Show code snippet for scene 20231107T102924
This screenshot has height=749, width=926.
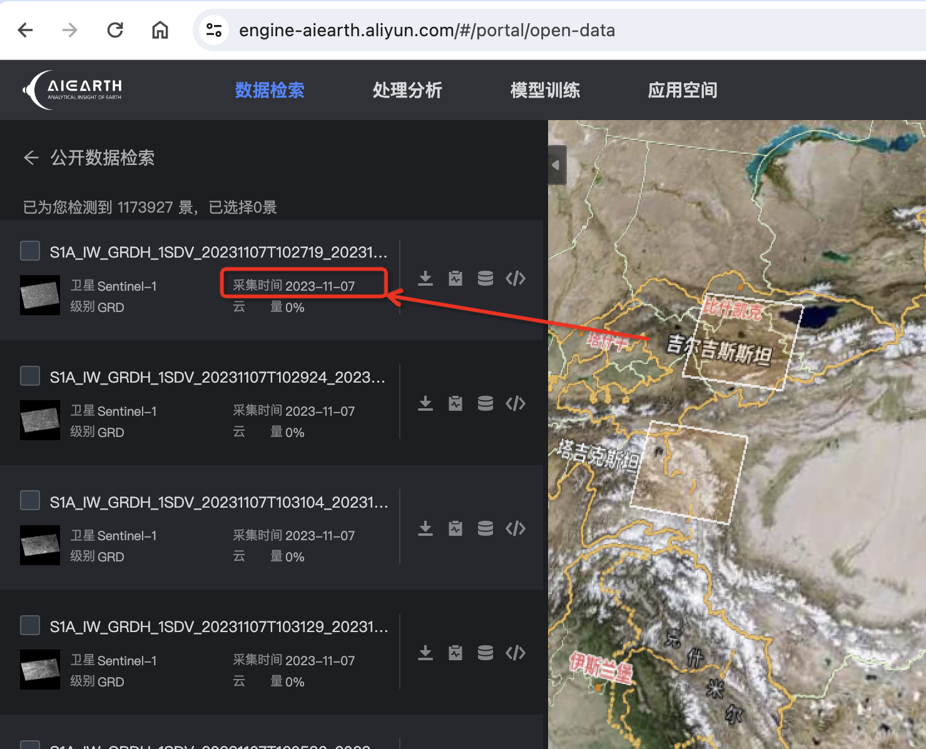(x=516, y=403)
